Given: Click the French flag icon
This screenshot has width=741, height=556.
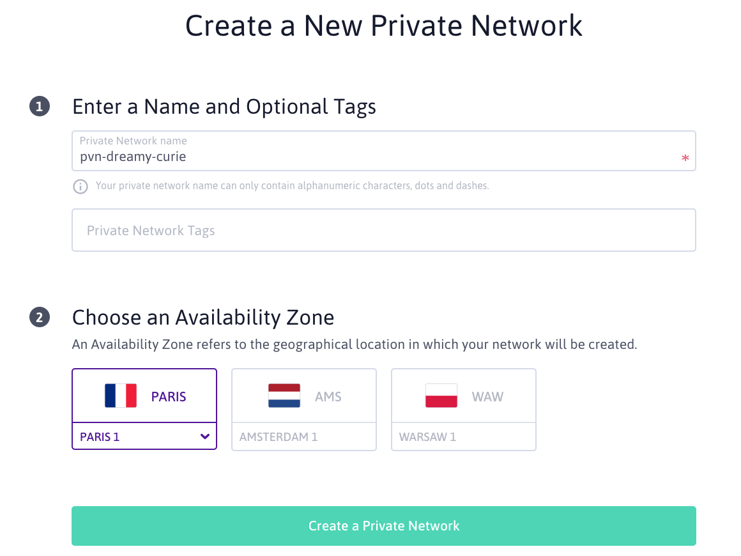Looking at the screenshot, I should pyautogui.click(x=121, y=396).
